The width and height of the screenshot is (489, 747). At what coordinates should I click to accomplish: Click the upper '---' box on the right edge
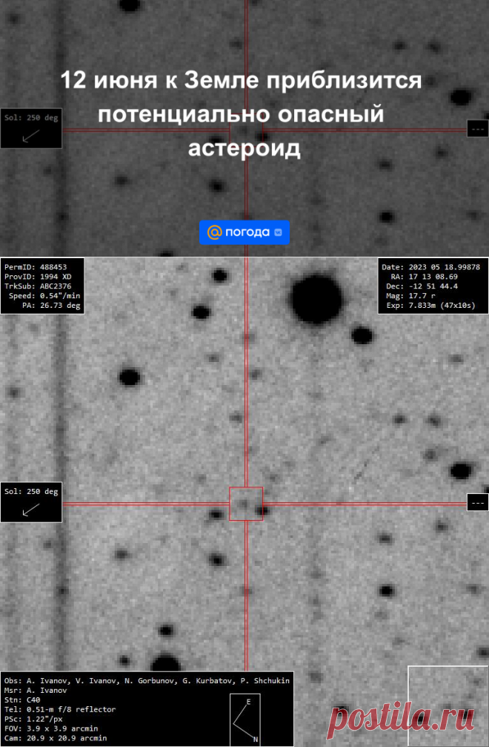point(477,129)
